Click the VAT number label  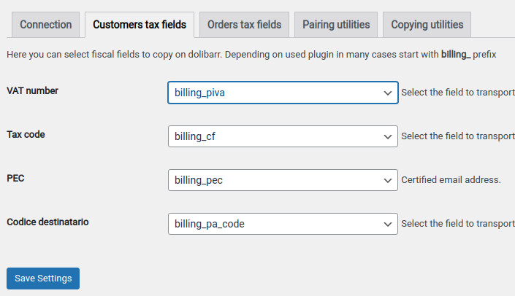(x=32, y=91)
